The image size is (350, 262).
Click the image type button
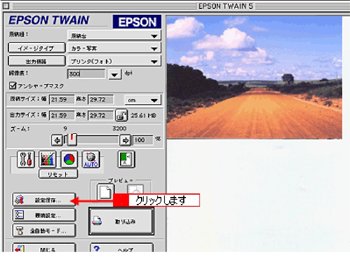click(37, 48)
